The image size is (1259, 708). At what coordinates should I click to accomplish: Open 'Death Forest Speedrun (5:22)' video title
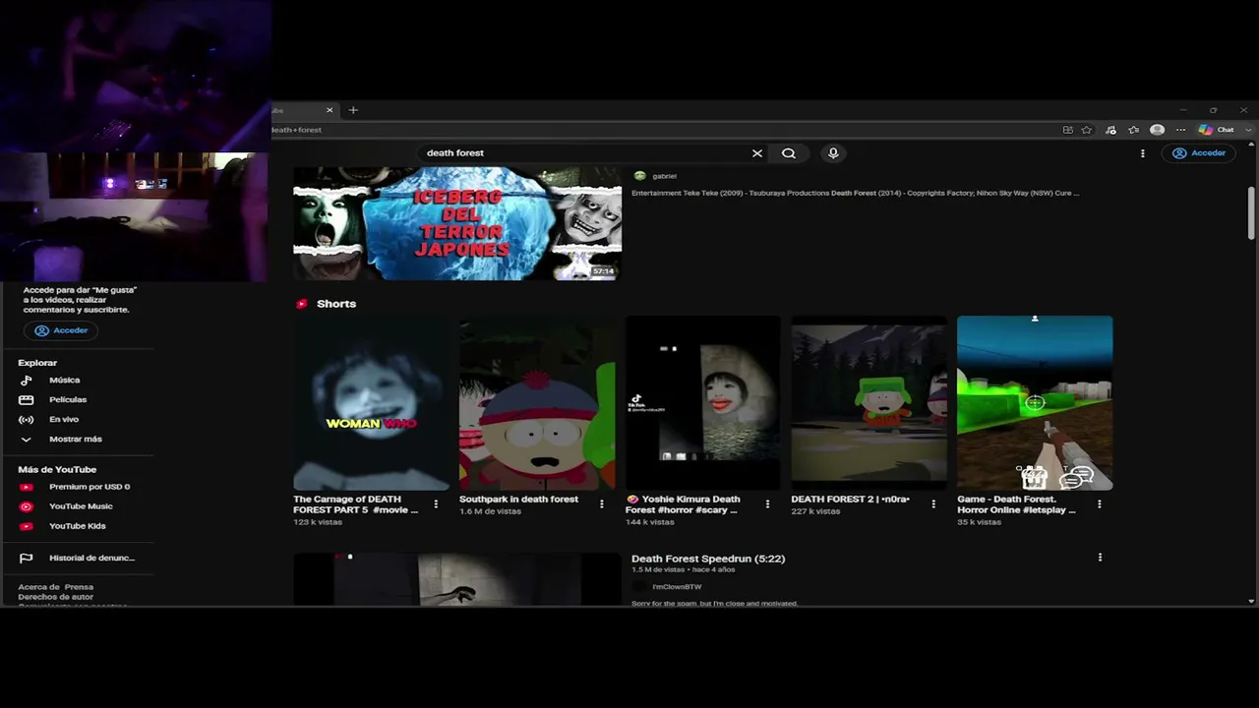tap(708, 559)
